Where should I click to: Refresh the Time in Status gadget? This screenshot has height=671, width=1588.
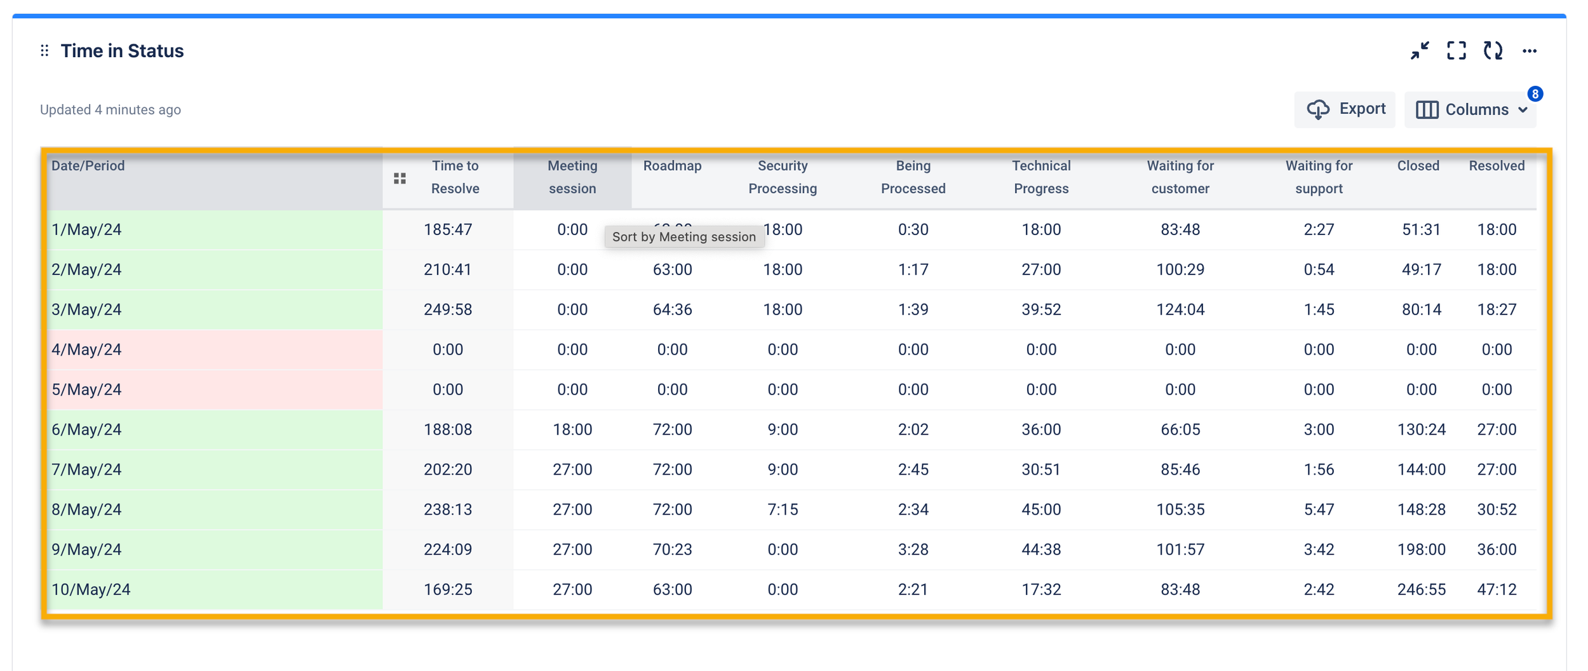click(x=1493, y=51)
